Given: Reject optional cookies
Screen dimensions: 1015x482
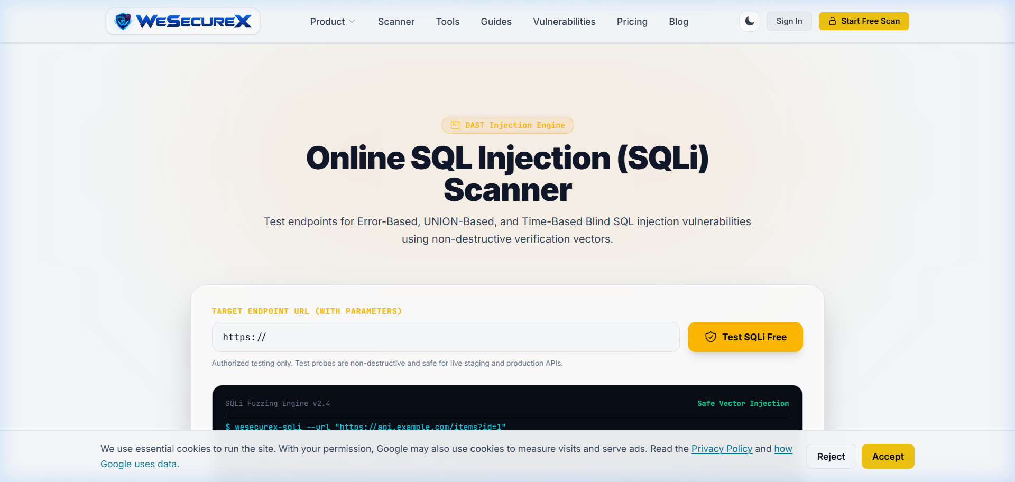Looking at the screenshot, I should (x=831, y=457).
